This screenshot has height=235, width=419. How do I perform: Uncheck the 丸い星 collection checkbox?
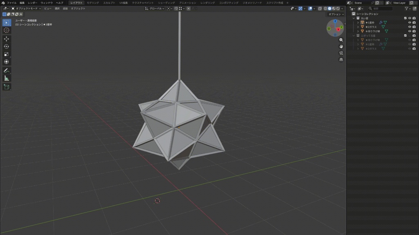[405, 18]
